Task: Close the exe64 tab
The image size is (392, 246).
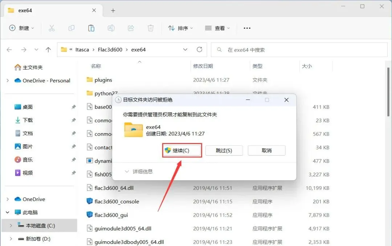Action: tap(94, 10)
